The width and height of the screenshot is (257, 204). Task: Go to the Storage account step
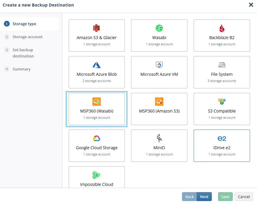[x=27, y=37]
